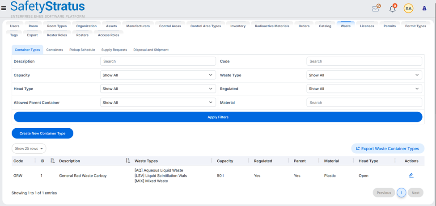Open the Access Roles tab
Viewport: 436px width, 206px height.
109,35
